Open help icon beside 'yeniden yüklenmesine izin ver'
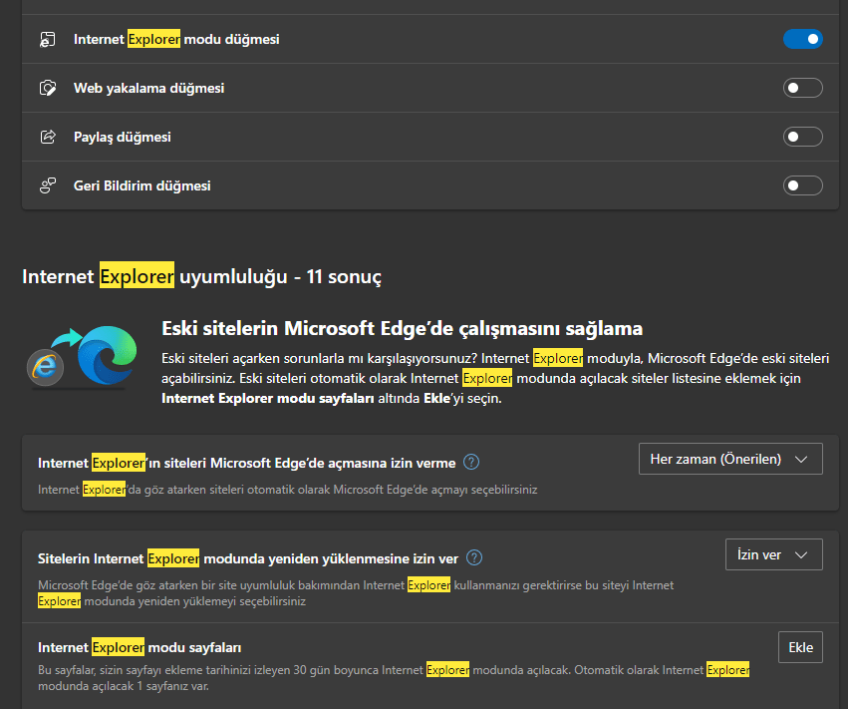Screen dimensions: 848x709 tap(476, 557)
